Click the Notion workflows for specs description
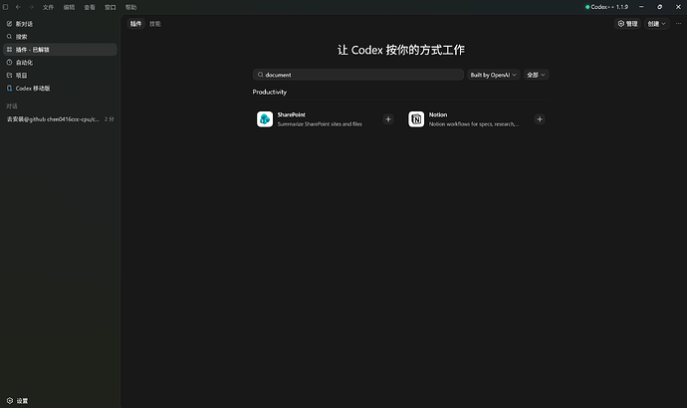The image size is (687, 408). coord(474,124)
